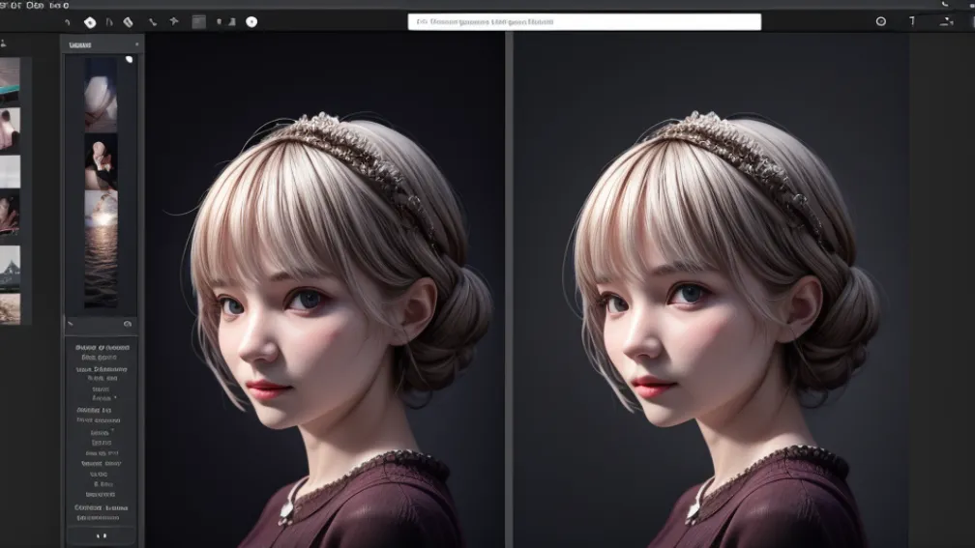Click the gray square swatch in the toolbar

tap(198, 21)
